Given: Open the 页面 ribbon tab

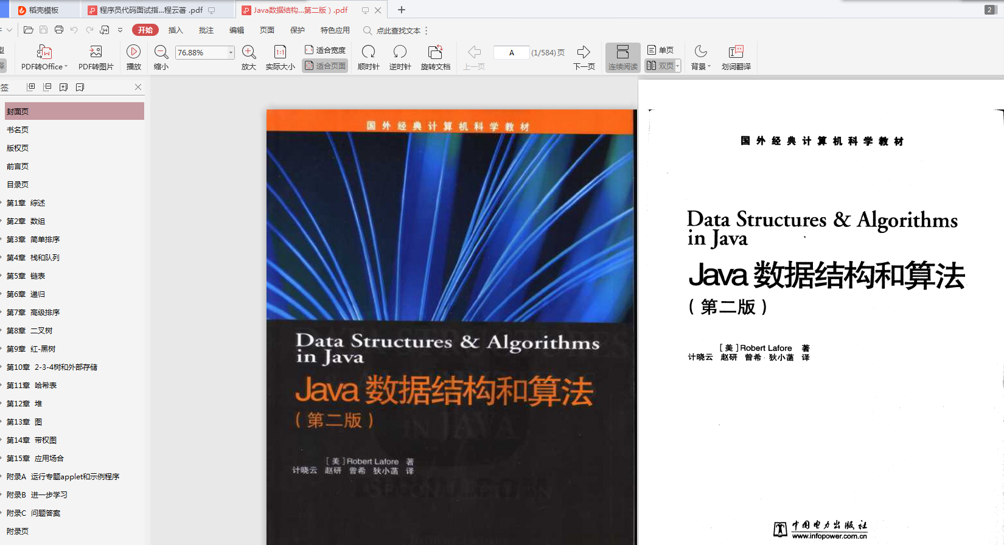Looking at the screenshot, I should point(267,30).
